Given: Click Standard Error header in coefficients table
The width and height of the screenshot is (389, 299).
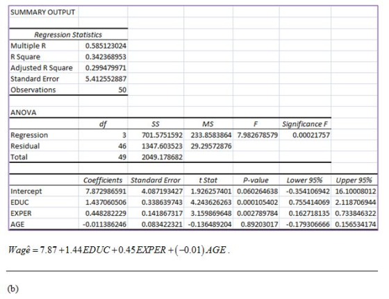Looking at the screenshot, I should point(156,180).
